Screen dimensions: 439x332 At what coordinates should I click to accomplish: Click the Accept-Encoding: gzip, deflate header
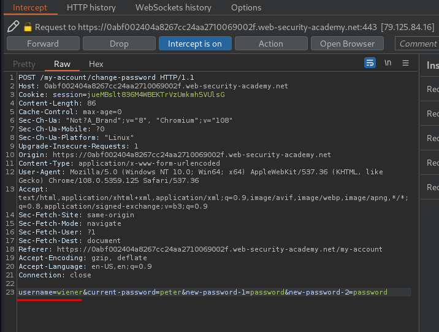pos(83,258)
